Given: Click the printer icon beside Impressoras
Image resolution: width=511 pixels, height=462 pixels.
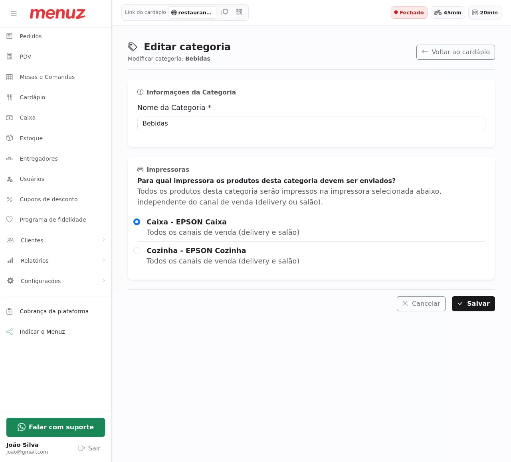Looking at the screenshot, I should click(x=141, y=169).
